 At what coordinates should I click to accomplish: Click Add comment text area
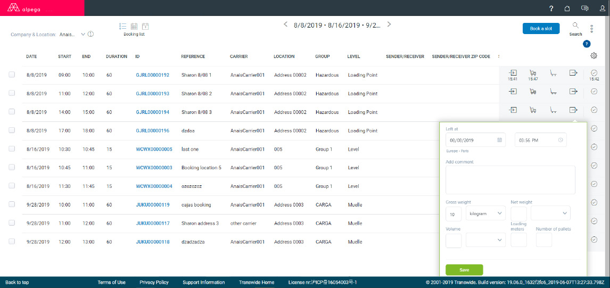point(510,180)
